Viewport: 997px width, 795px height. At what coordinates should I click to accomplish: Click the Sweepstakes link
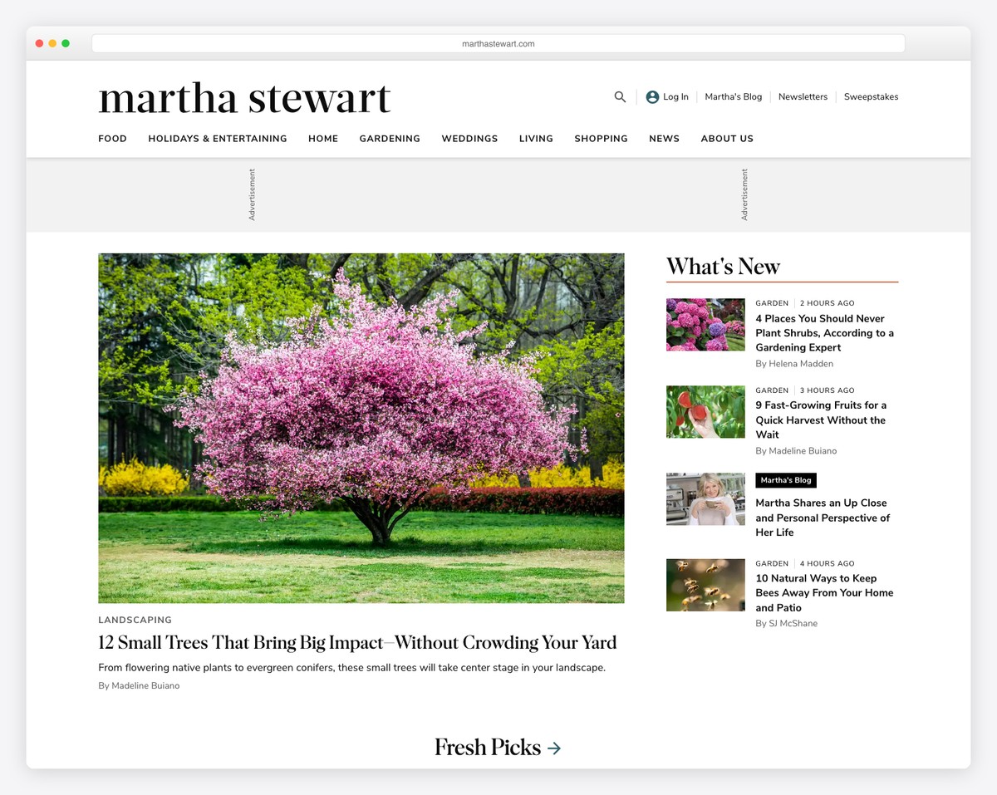click(871, 96)
